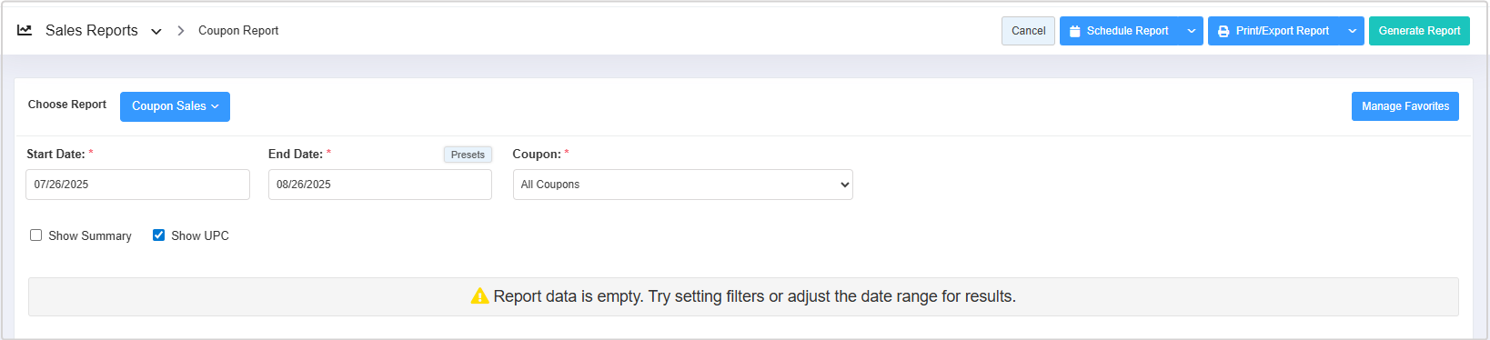Click the breadcrumb arrow before Coupon Report

coord(180,30)
